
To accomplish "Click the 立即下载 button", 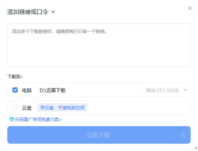I will [99, 135].
